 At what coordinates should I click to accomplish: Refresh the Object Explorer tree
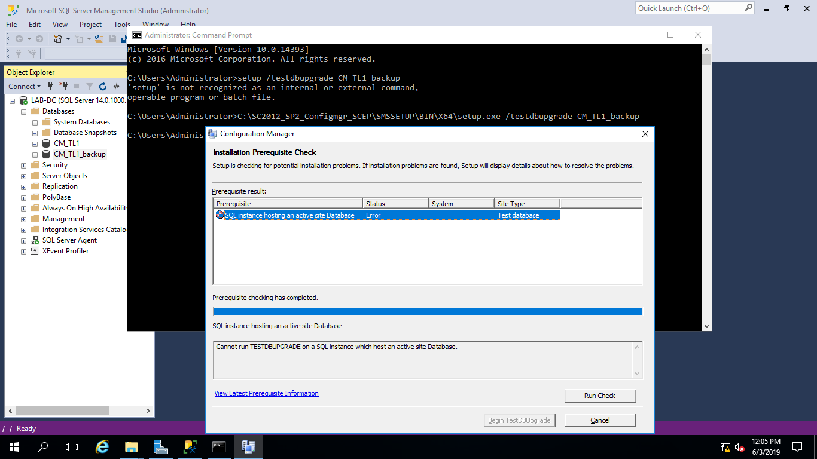tap(103, 86)
